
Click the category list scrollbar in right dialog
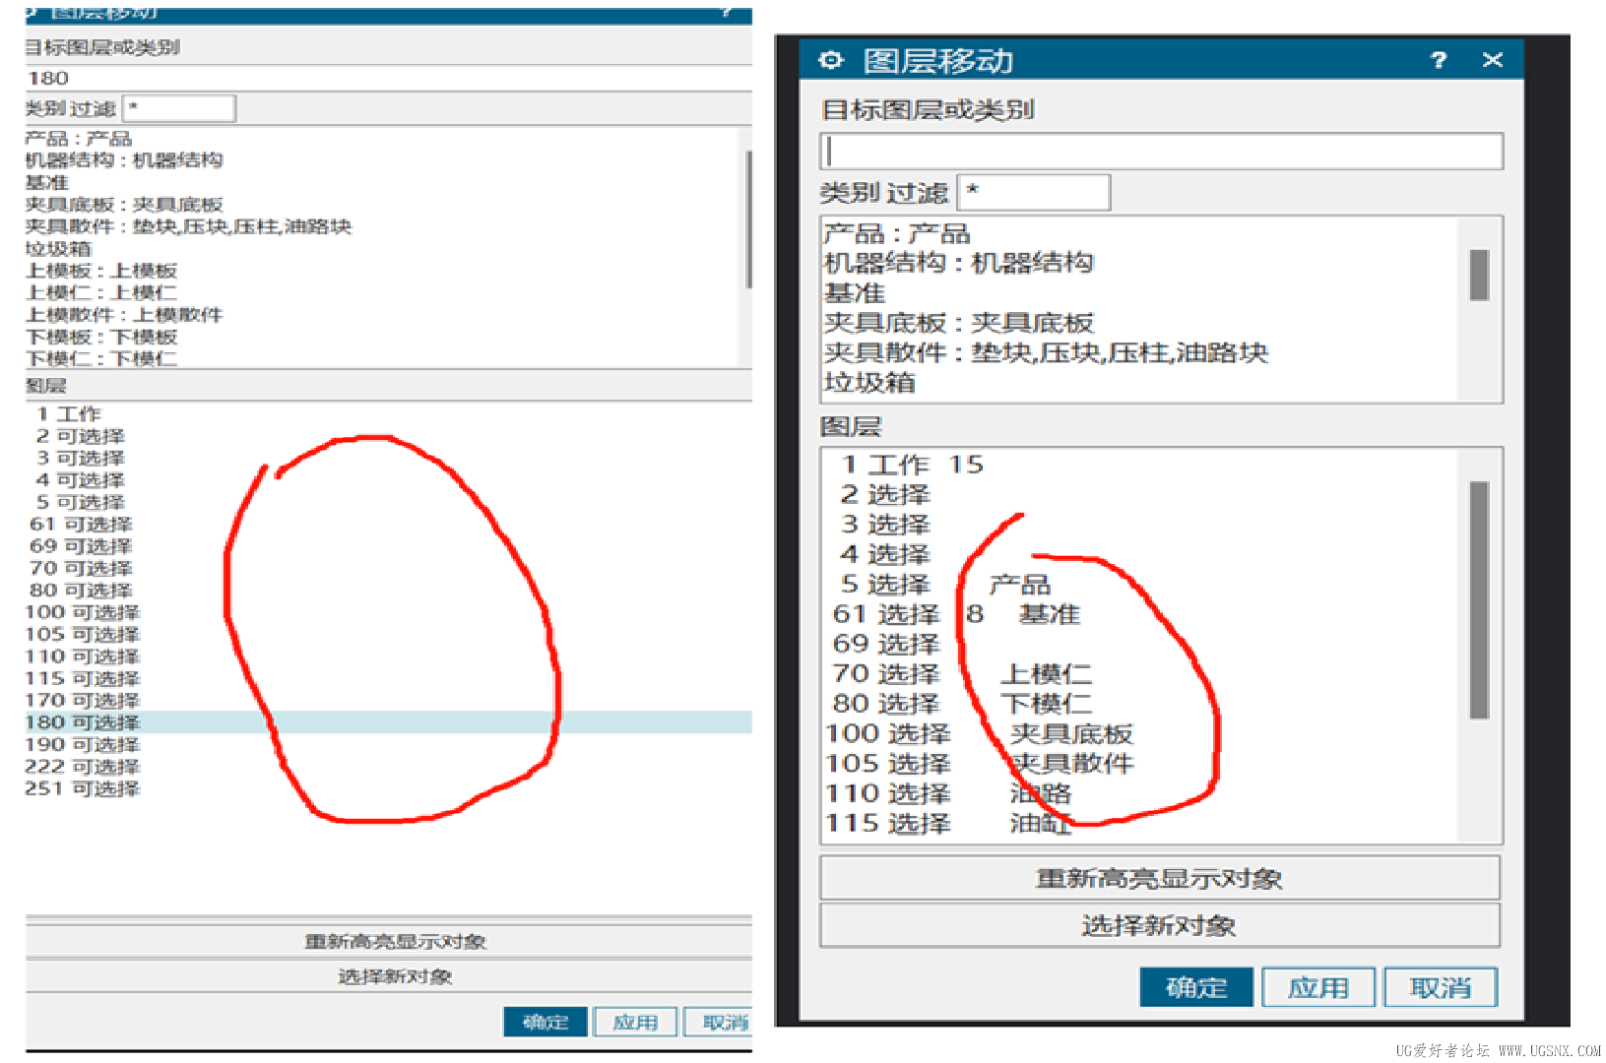pos(1479,276)
